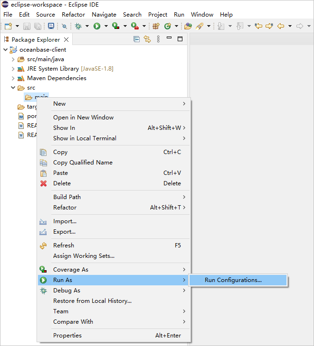Click Refresh in the context menu

[x=64, y=246]
